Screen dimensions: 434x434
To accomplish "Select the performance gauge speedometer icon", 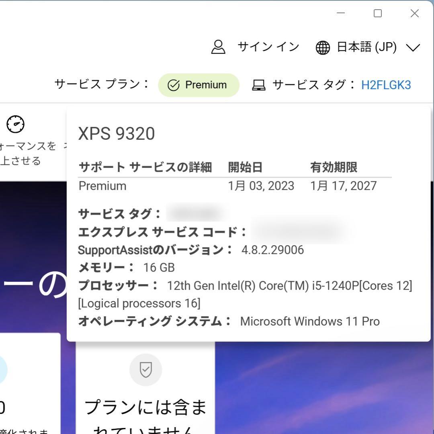I will [15, 125].
